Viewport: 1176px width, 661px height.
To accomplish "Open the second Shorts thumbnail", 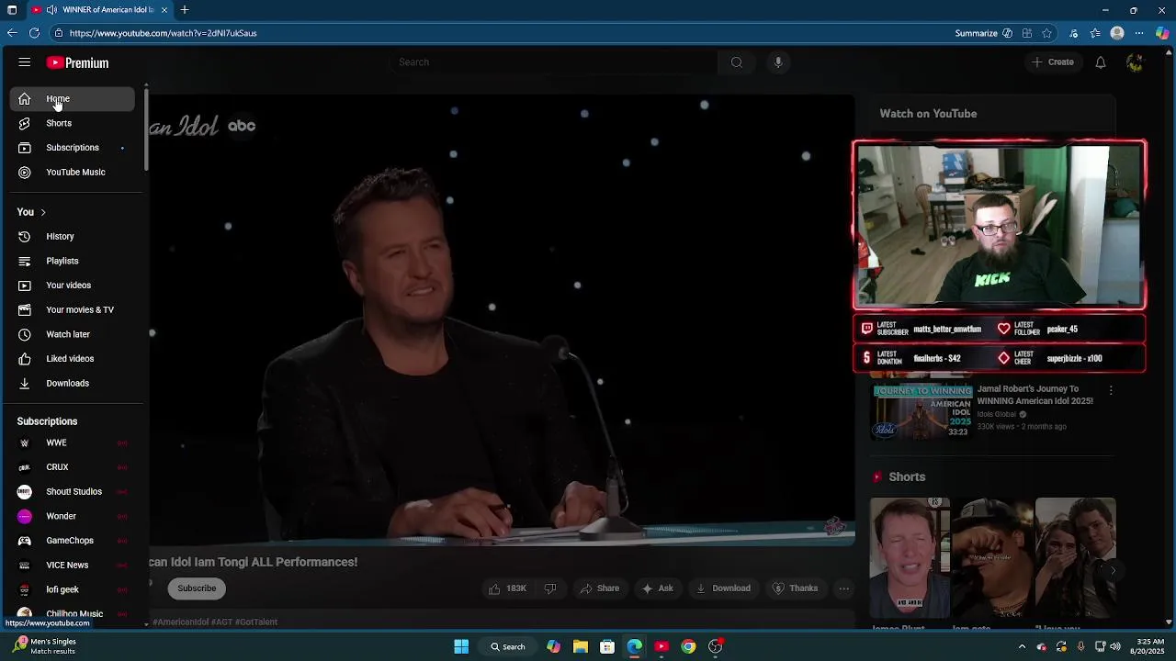I will 992,558.
